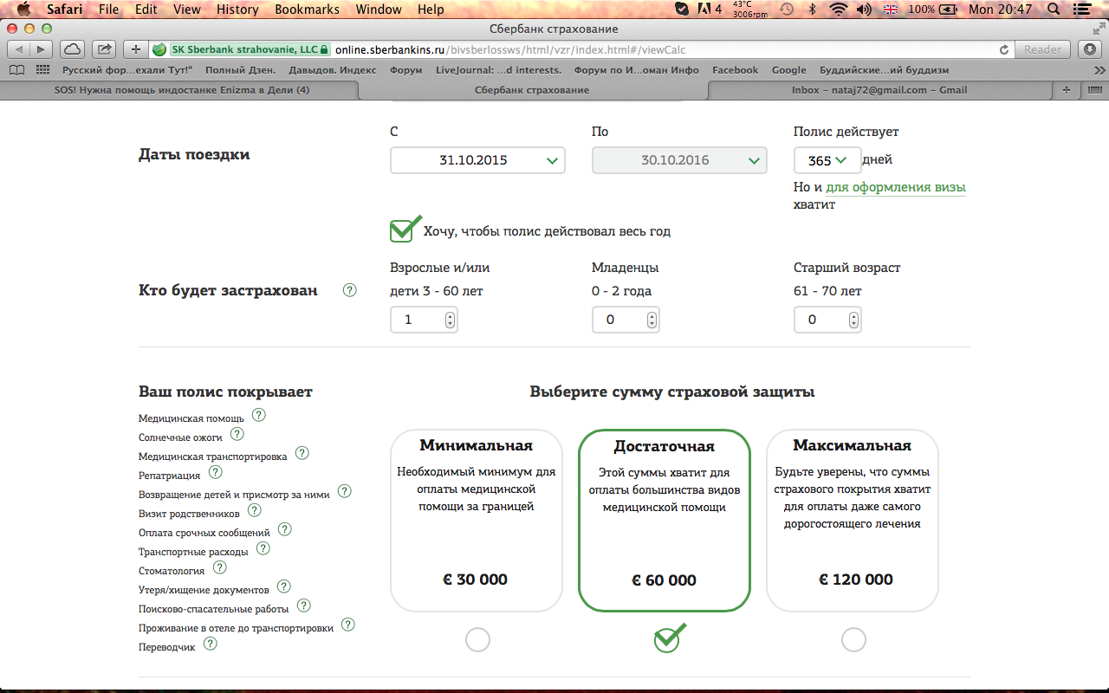Select the Минимальная coverage radio button
This screenshot has height=693, width=1109.
(477, 640)
